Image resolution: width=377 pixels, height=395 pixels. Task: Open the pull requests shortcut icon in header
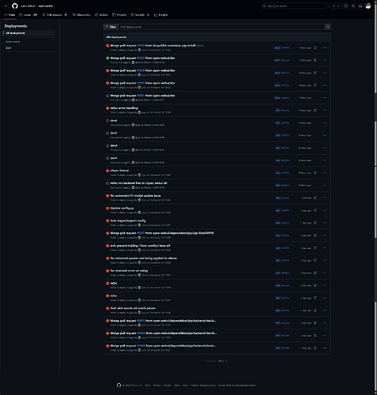click(x=353, y=6)
